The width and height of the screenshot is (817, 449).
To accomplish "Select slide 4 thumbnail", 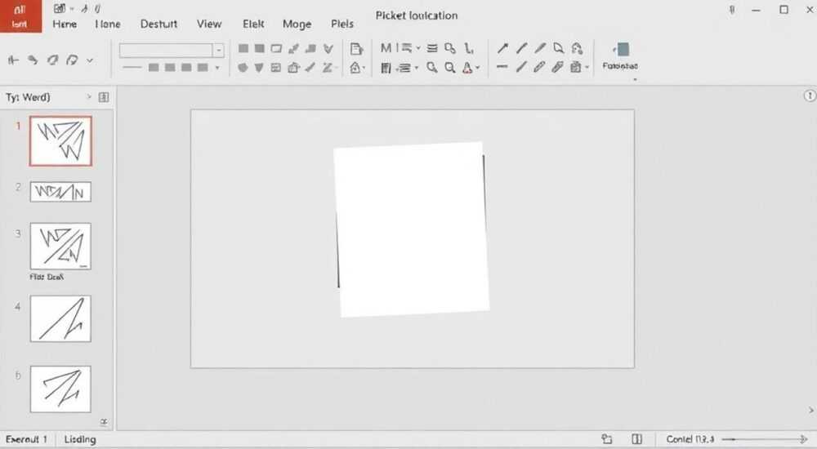I will (60, 318).
